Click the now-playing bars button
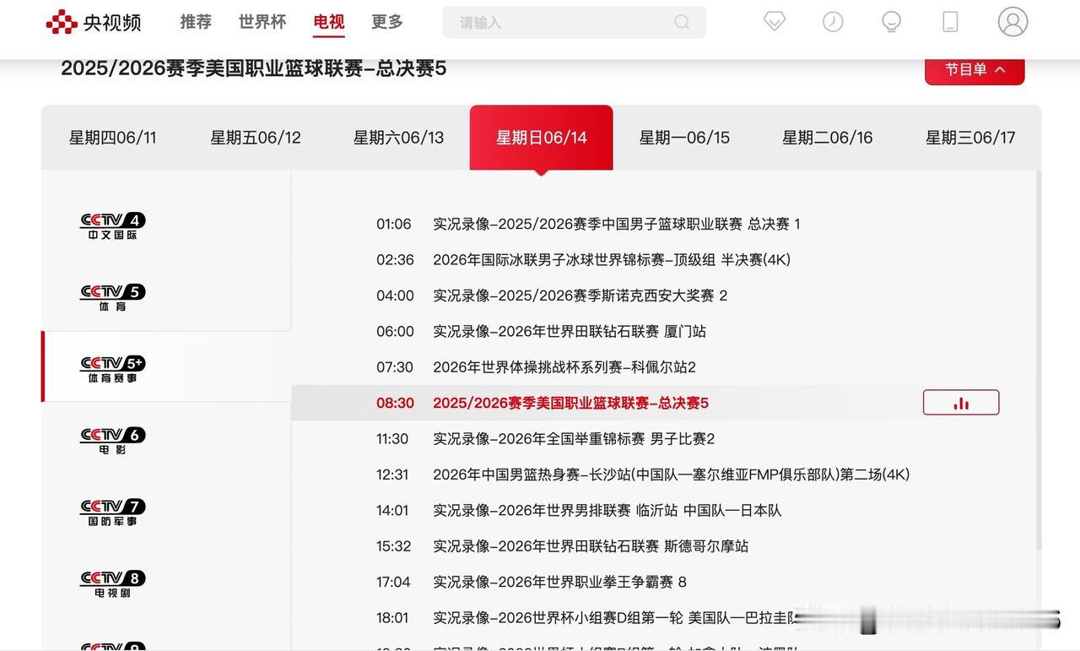1080x651 pixels. 961,403
